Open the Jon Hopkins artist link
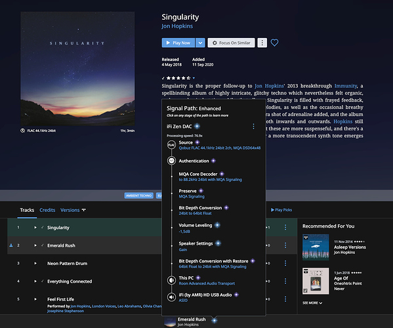Viewport: 393px width, 328px height. tap(177, 26)
